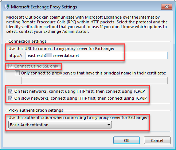Toggle the Connect using SSL only checkbox
176x150 pixels.
[x=11, y=66]
